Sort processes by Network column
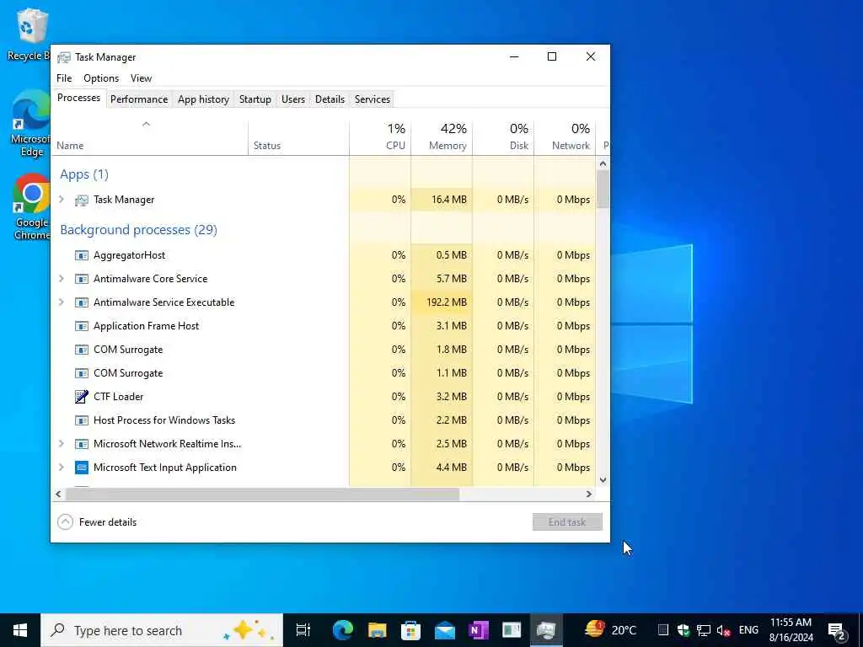Screen dimensions: 863x647 pos(565,137)
